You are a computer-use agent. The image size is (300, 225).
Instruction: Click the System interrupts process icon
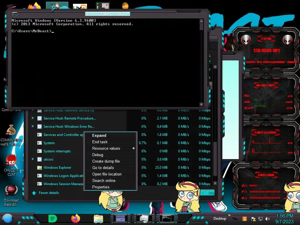[40, 151]
